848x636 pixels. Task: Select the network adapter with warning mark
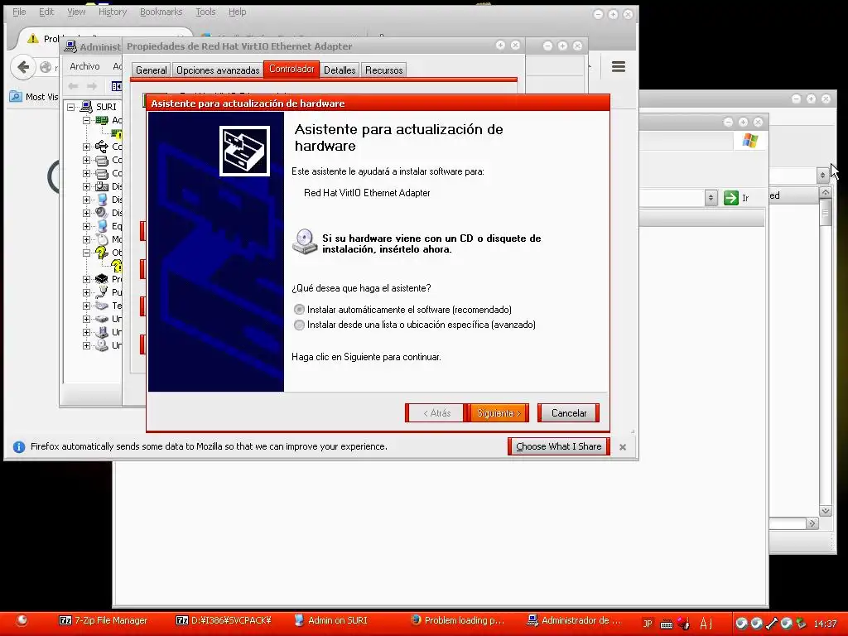(117, 133)
